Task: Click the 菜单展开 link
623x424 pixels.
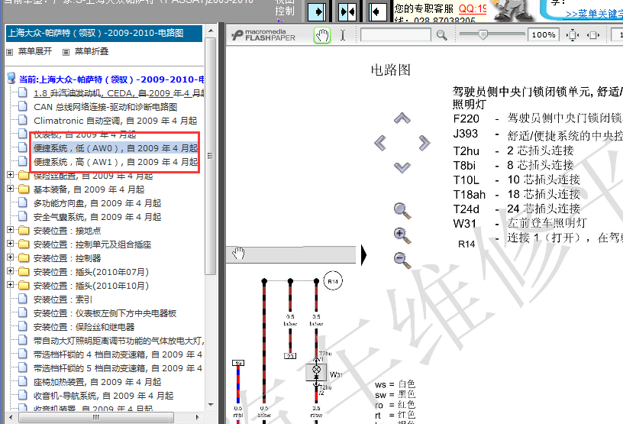Action: [35, 51]
